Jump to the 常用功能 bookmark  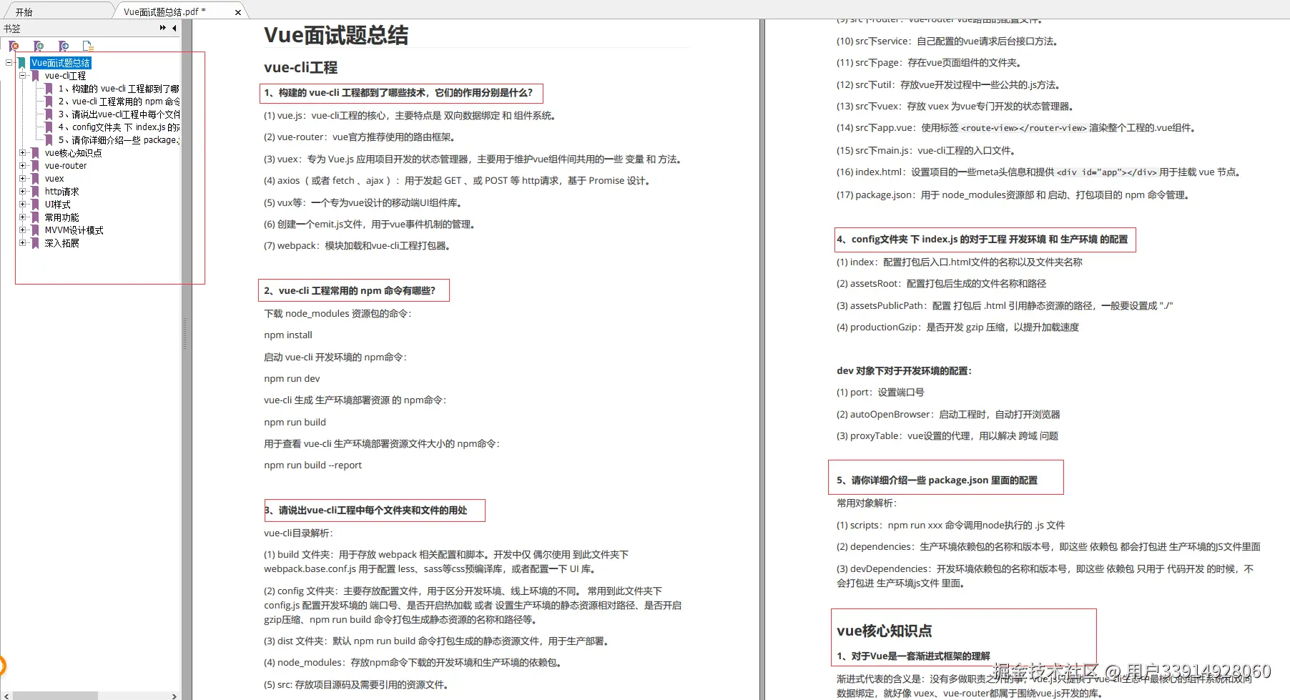[61, 217]
